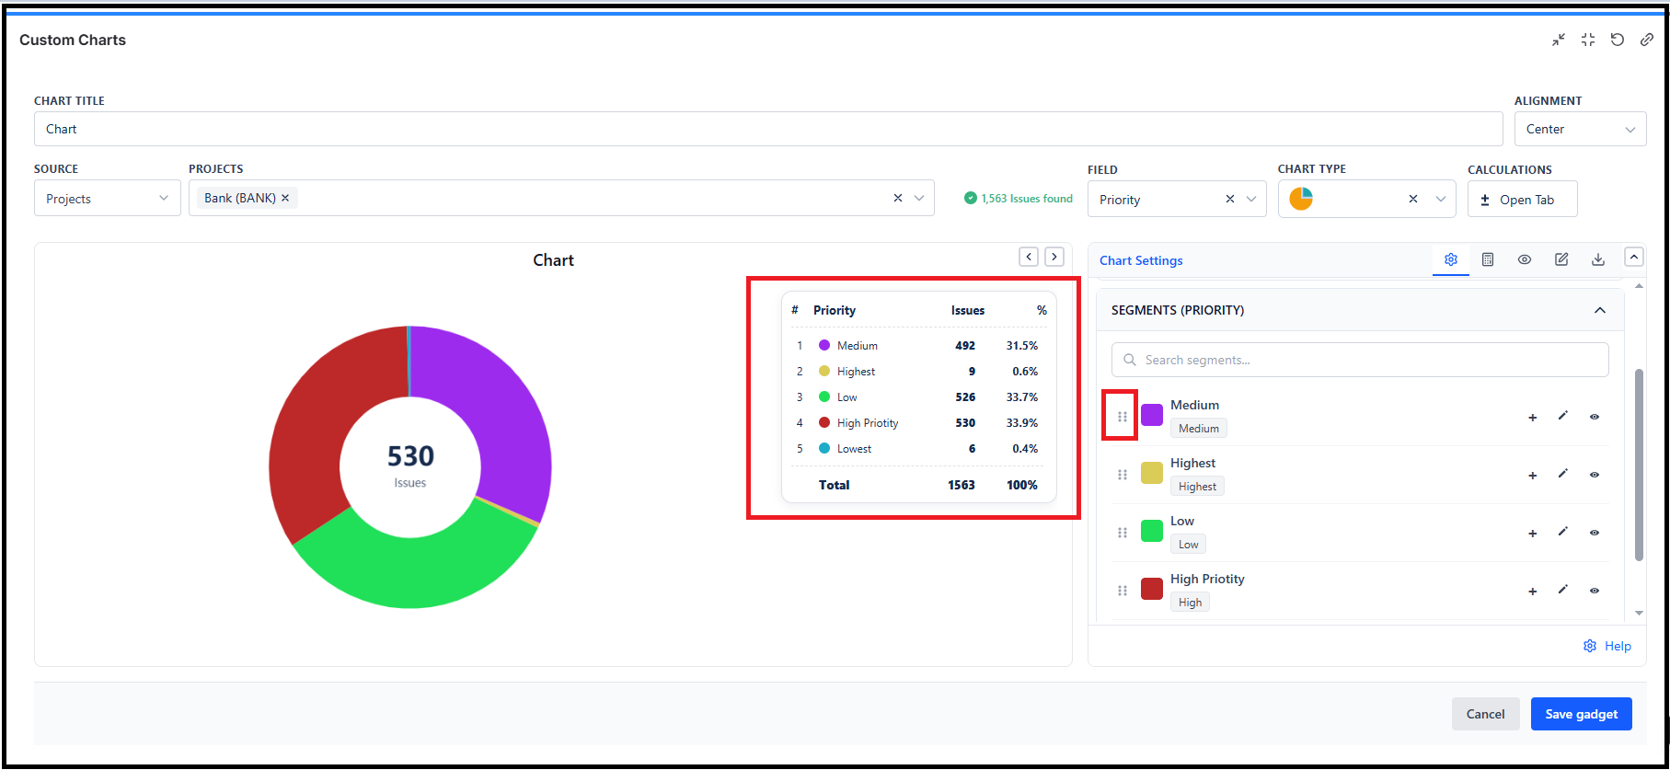
Task: Click the pie chart type icon
Action: tap(1301, 199)
